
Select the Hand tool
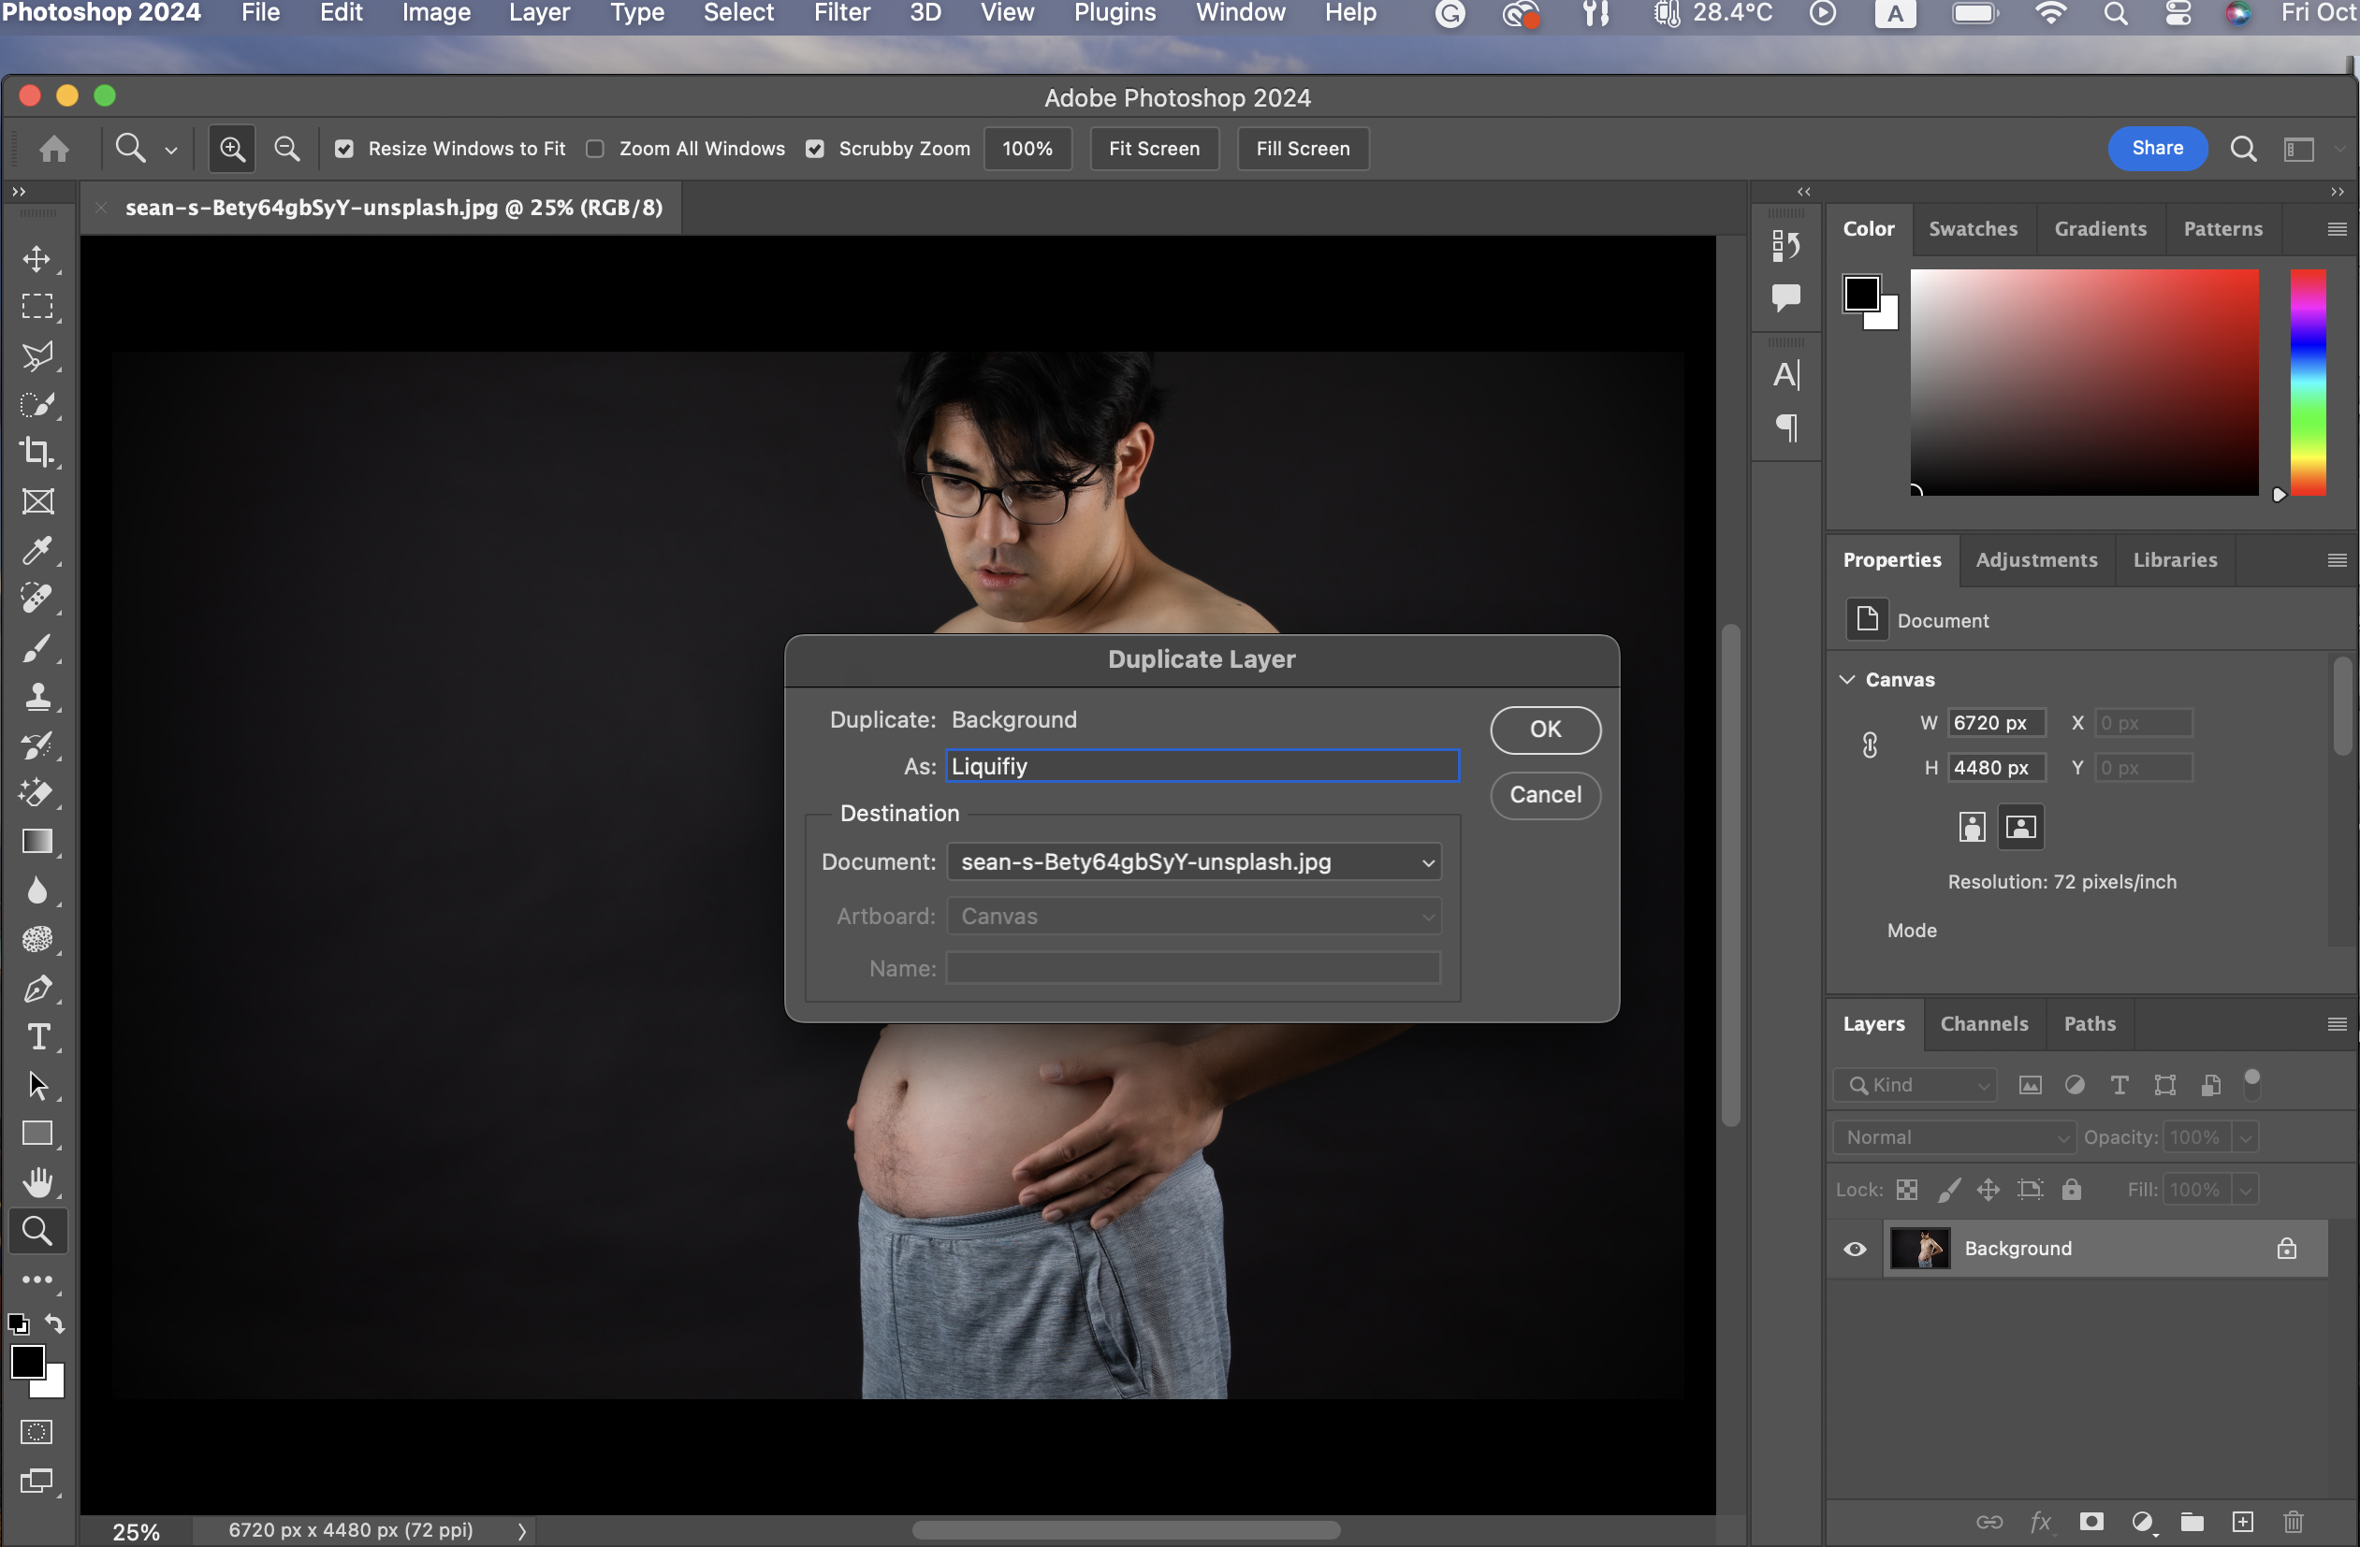click(36, 1182)
